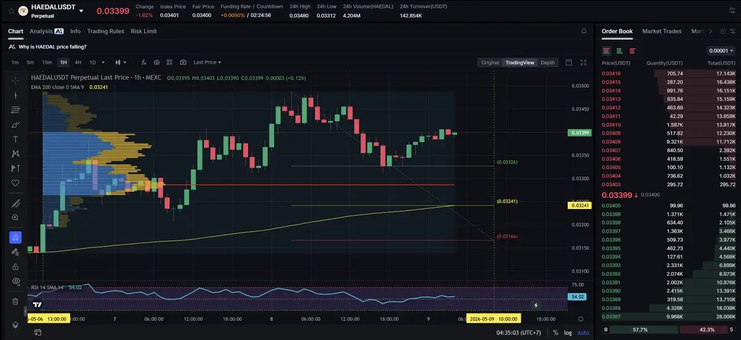Open the candlestick chart type selector
Viewport: 741px width, 340px height.
pos(121,62)
